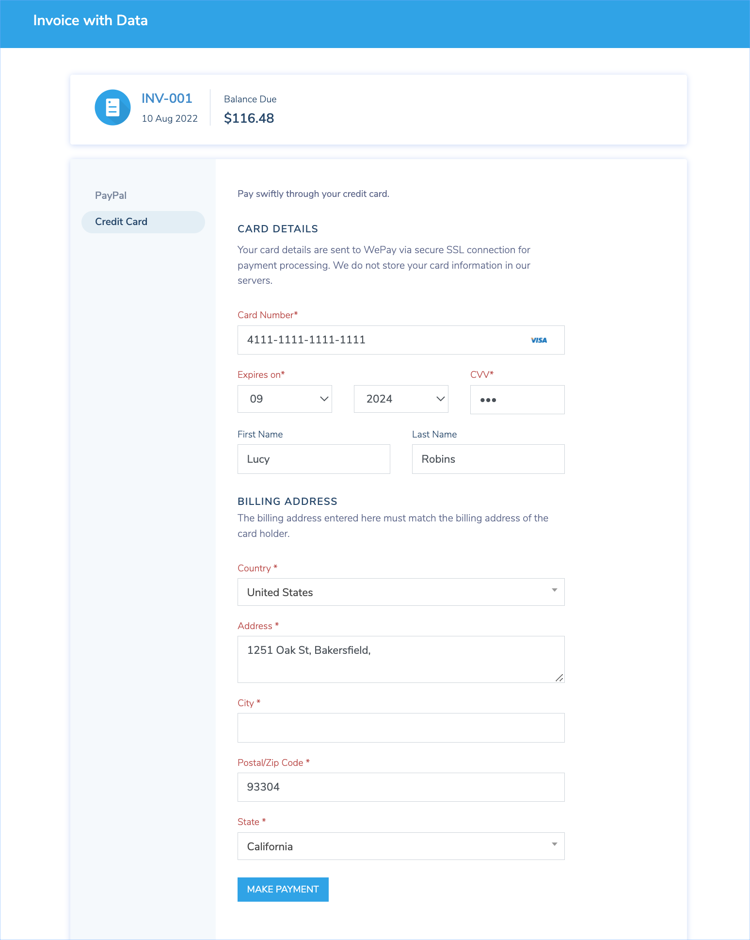The image size is (750, 940).
Task: Open the Country dropdown showing United States
Action: coord(401,592)
